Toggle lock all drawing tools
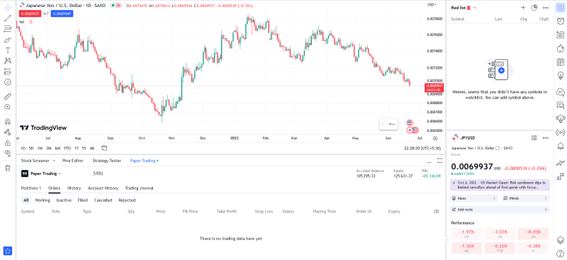This screenshot has height=260, width=567. pos(8,143)
